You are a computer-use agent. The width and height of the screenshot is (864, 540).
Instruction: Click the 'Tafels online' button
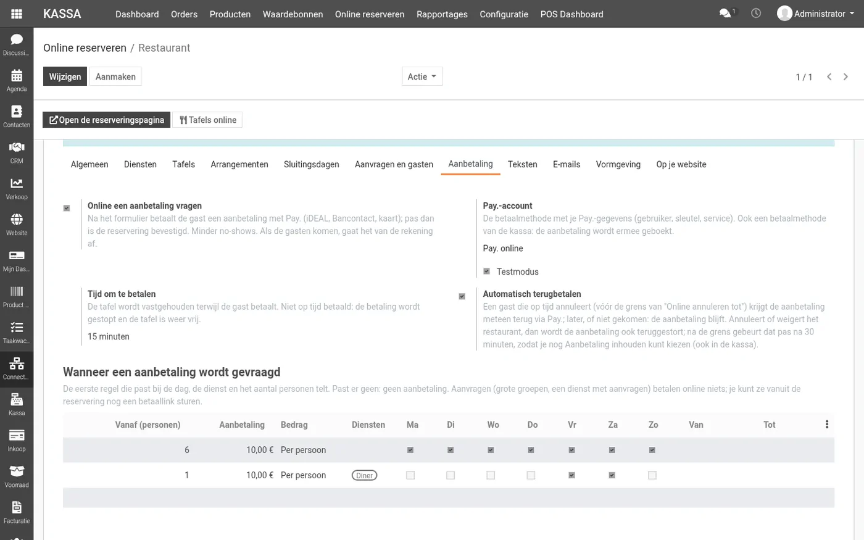click(x=207, y=120)
